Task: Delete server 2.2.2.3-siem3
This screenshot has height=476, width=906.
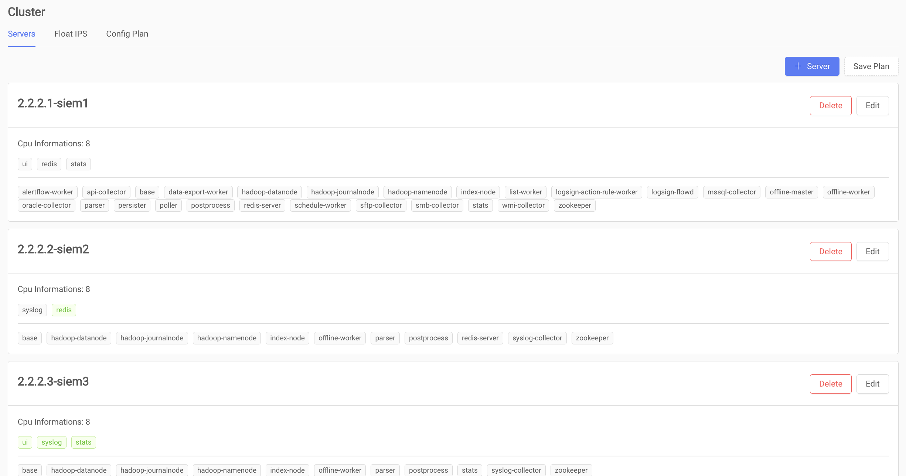Action: [x=831, y=384]
